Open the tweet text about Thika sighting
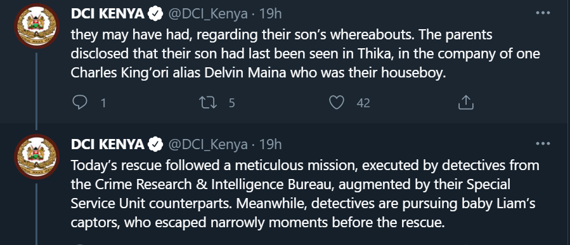570x245 pixels. [306, 54]
